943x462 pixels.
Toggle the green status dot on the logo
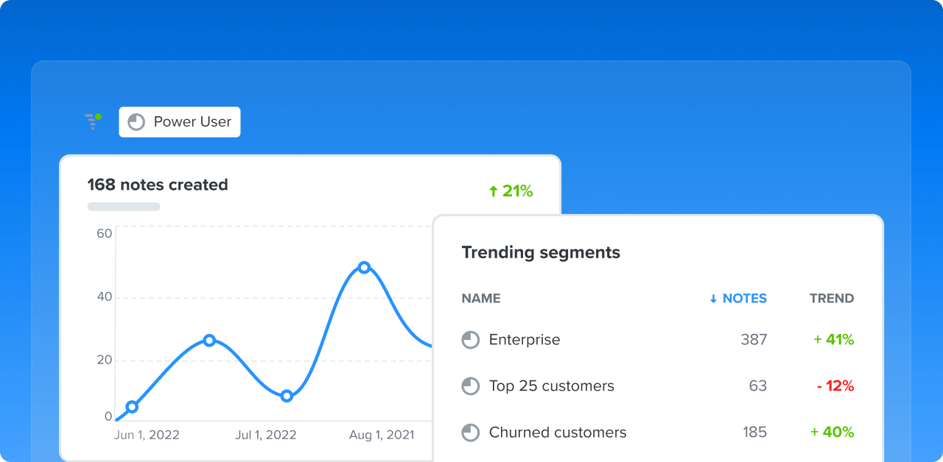click(99, 115)
